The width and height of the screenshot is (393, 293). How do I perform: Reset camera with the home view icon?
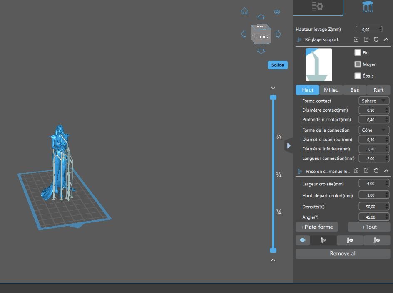[x=244, y=11]
